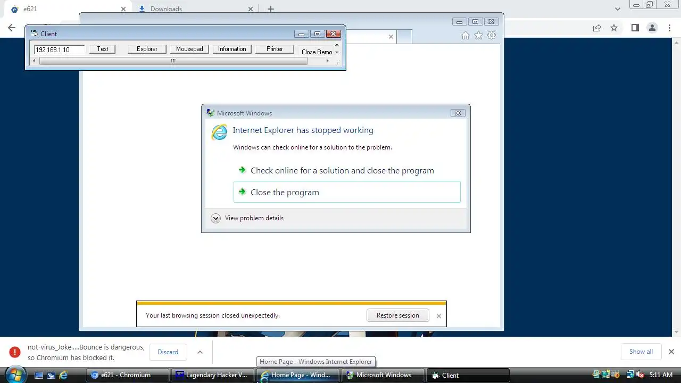Open the Internet Explorer Home icon

tap(466, 36)
